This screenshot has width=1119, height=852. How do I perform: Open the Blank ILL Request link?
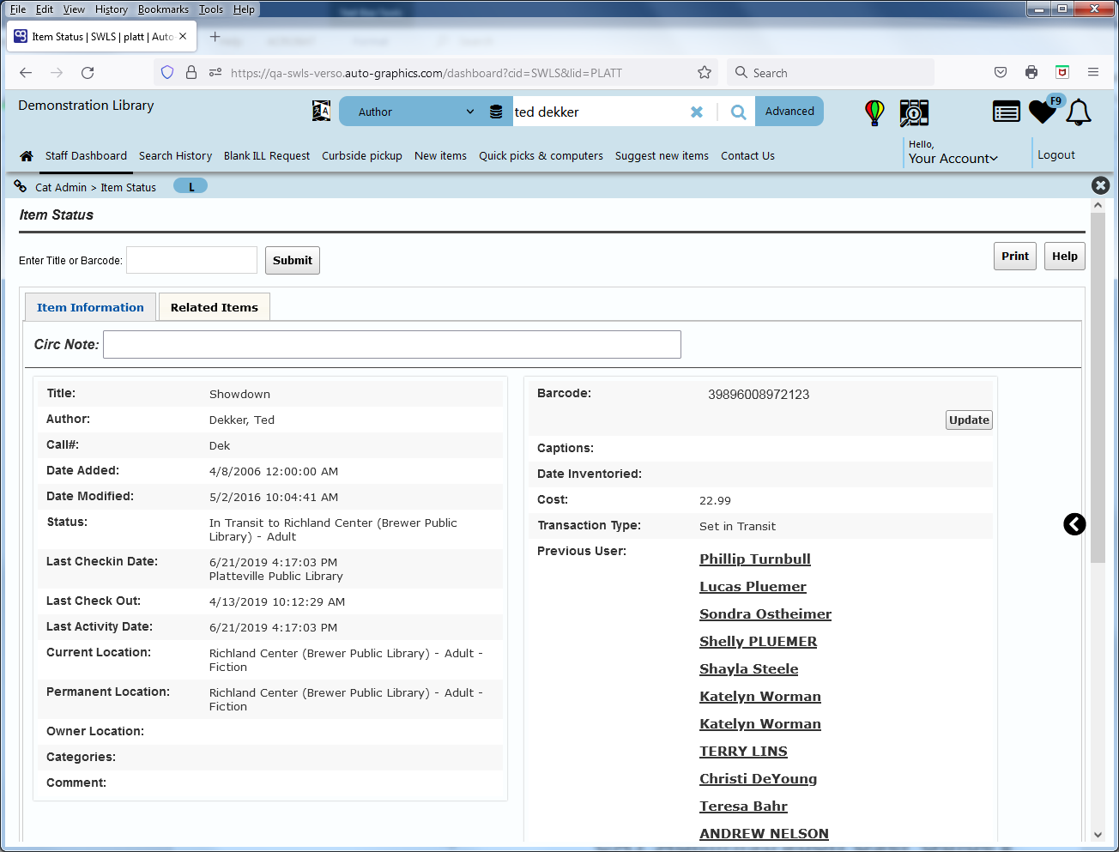267,156
